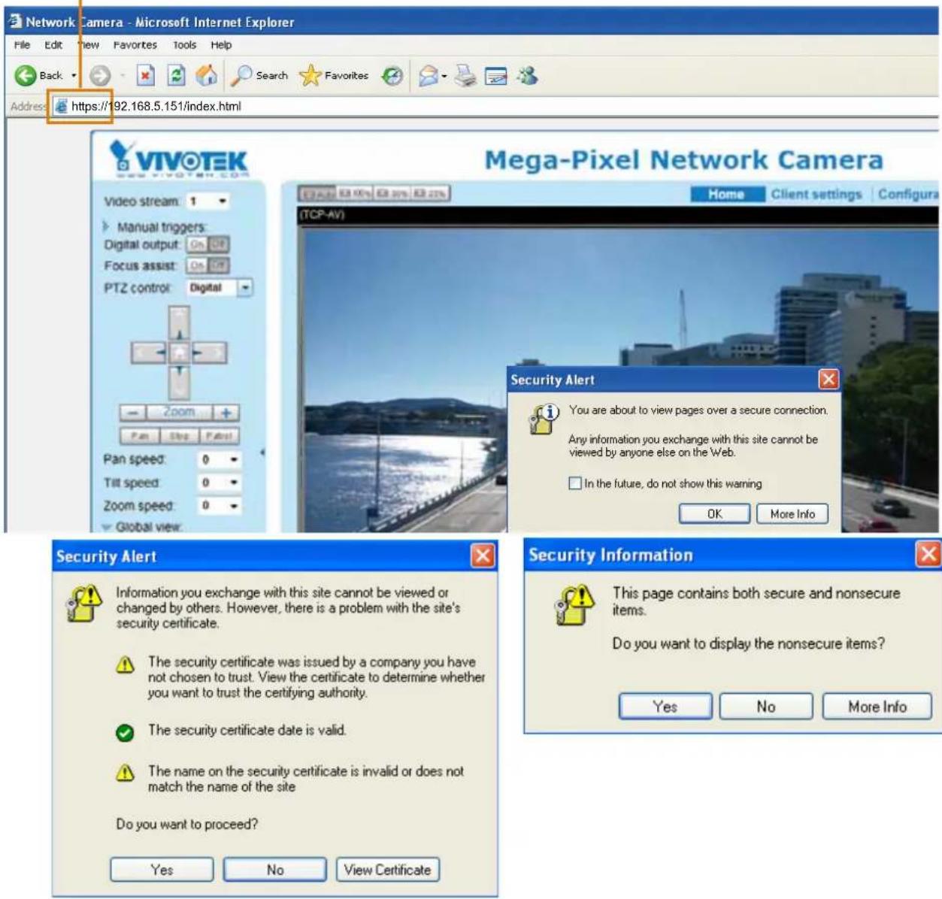
Task: Turn Digital output On
Action: click(x=197, y=244)
